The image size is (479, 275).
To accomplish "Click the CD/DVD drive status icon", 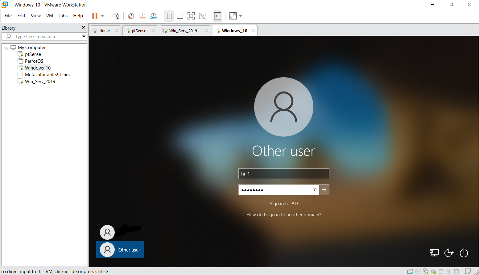I will click(418, 272).
